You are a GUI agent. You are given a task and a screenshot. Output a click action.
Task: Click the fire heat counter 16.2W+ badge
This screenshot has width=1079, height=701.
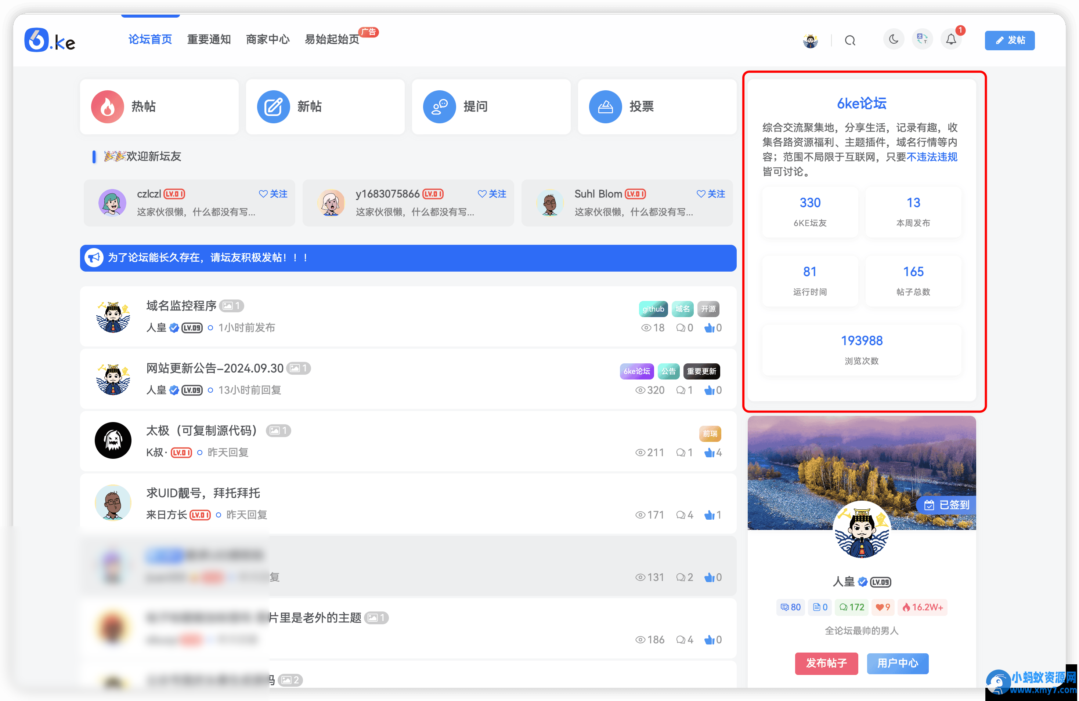point(922,607)
